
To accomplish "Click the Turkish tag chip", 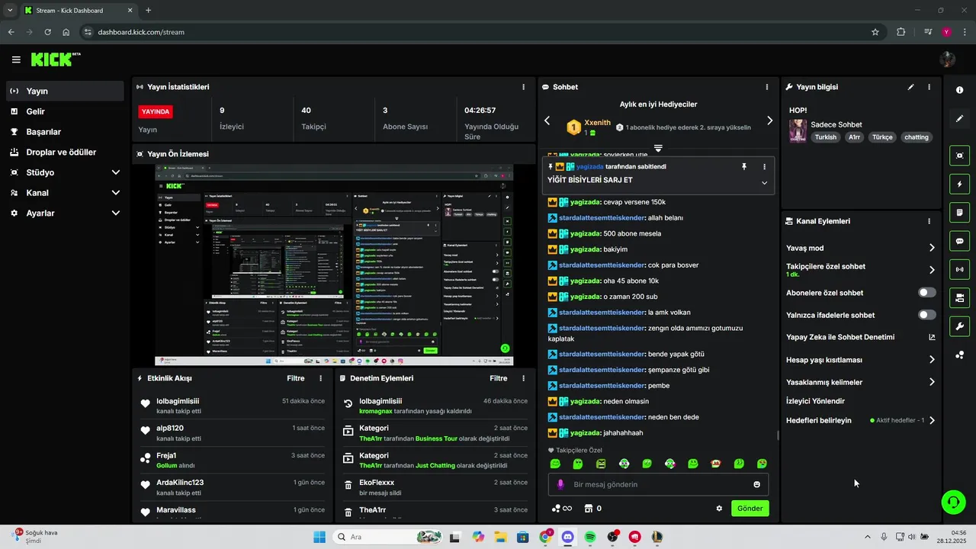I will (825, 137).
